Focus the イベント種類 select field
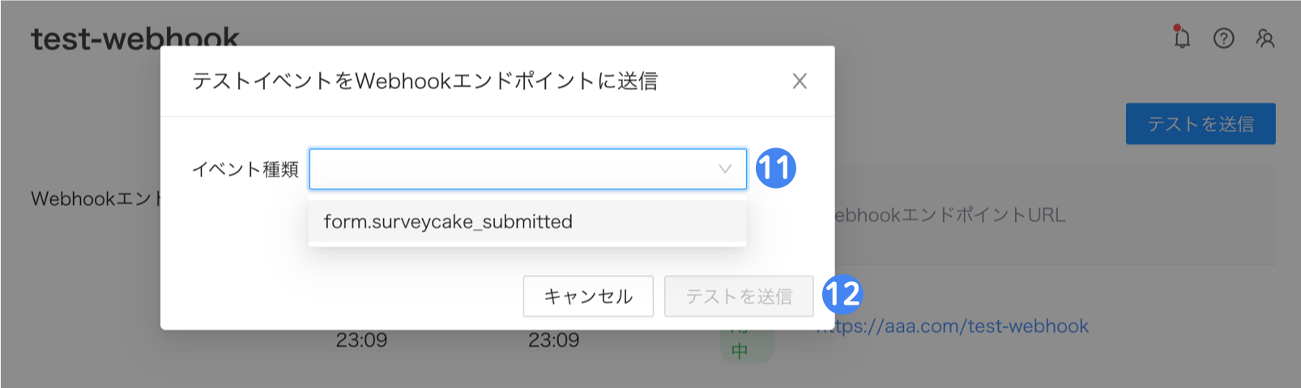The width and height of the screenshot is (1301, 388). point(527,168)
